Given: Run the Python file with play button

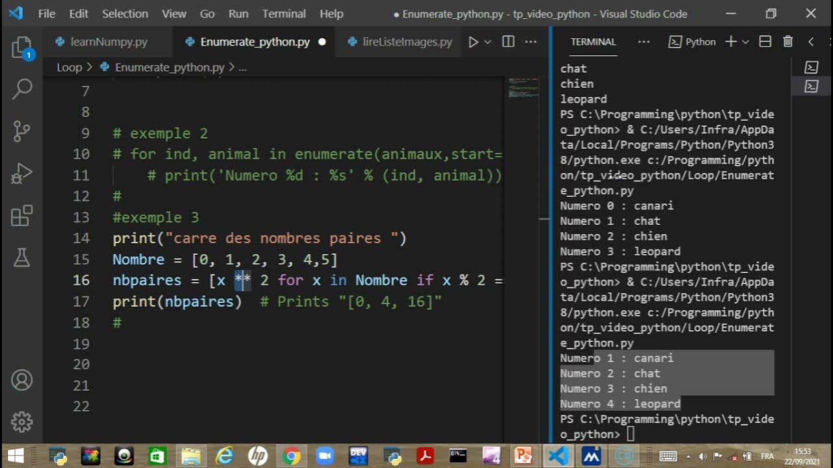Looking at the screenshot, I should pos(473,42).
